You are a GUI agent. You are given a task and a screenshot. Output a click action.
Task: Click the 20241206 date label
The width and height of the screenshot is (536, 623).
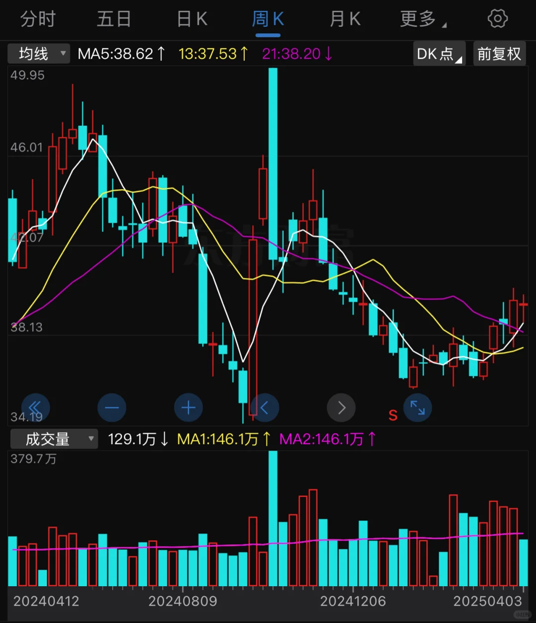353,601
